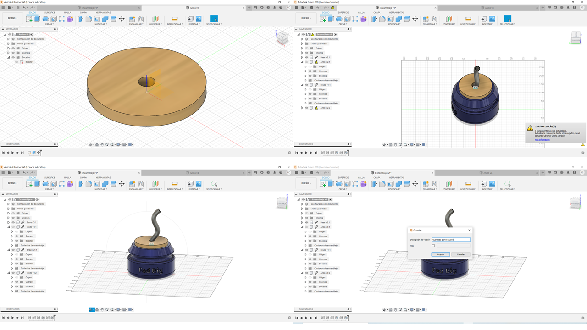Hide the Cuerpos folder in top-left window

(13, 53)
